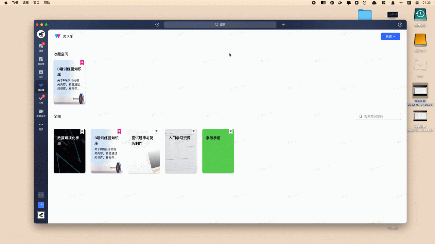Open the 编辑 menu in the menu bar

25,3
